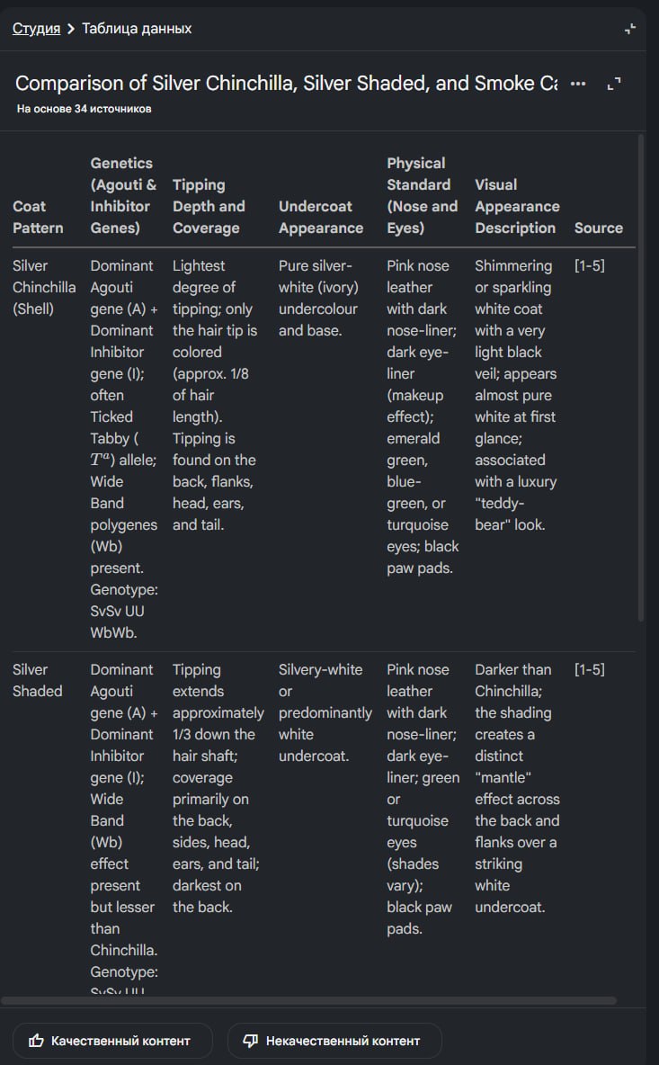Click the 'Visual Appearance Description' header

pyautogui.click(x=517, y=206)
